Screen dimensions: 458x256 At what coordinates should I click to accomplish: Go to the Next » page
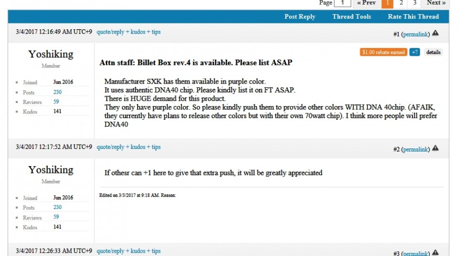(x=436, y=3)
